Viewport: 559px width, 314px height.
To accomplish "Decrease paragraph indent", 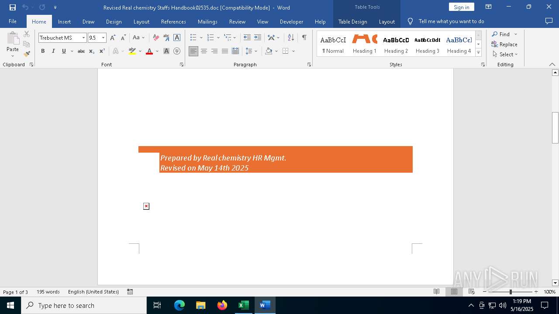I will pyautogui.click(x=247, y=38).
